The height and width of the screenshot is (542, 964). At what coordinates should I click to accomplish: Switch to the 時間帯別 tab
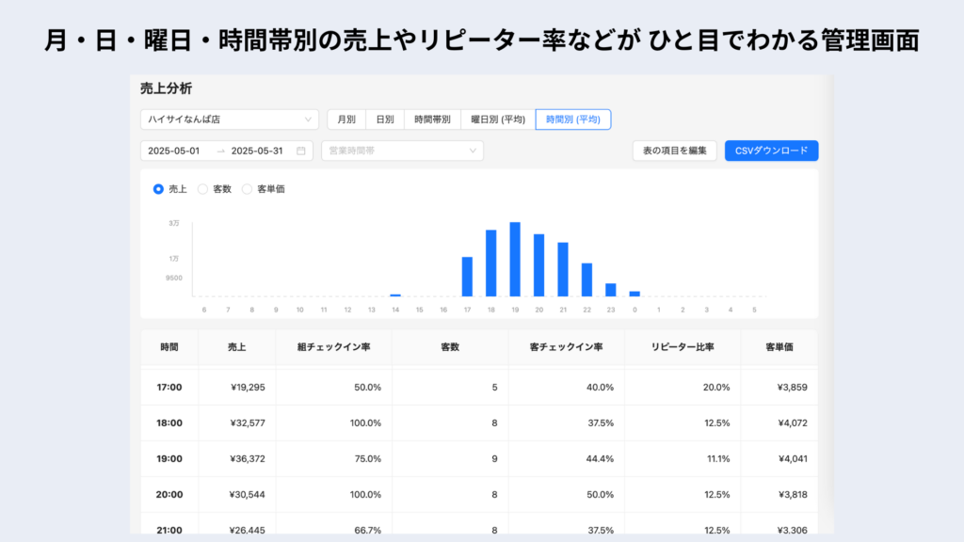coord(435,119)
